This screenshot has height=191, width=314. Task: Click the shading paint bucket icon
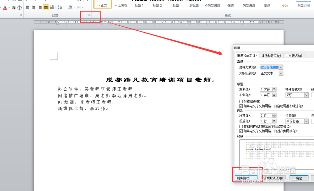click(x=71, y=7)
